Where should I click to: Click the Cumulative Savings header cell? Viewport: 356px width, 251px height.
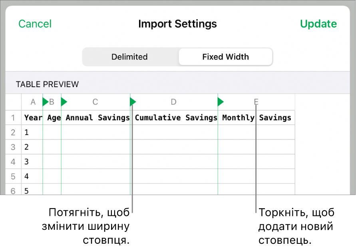coord(176,118)
